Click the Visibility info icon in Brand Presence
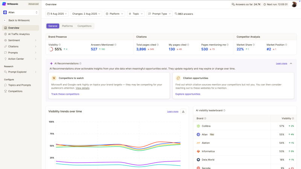 pyautogui.click(x=59, y=45)
